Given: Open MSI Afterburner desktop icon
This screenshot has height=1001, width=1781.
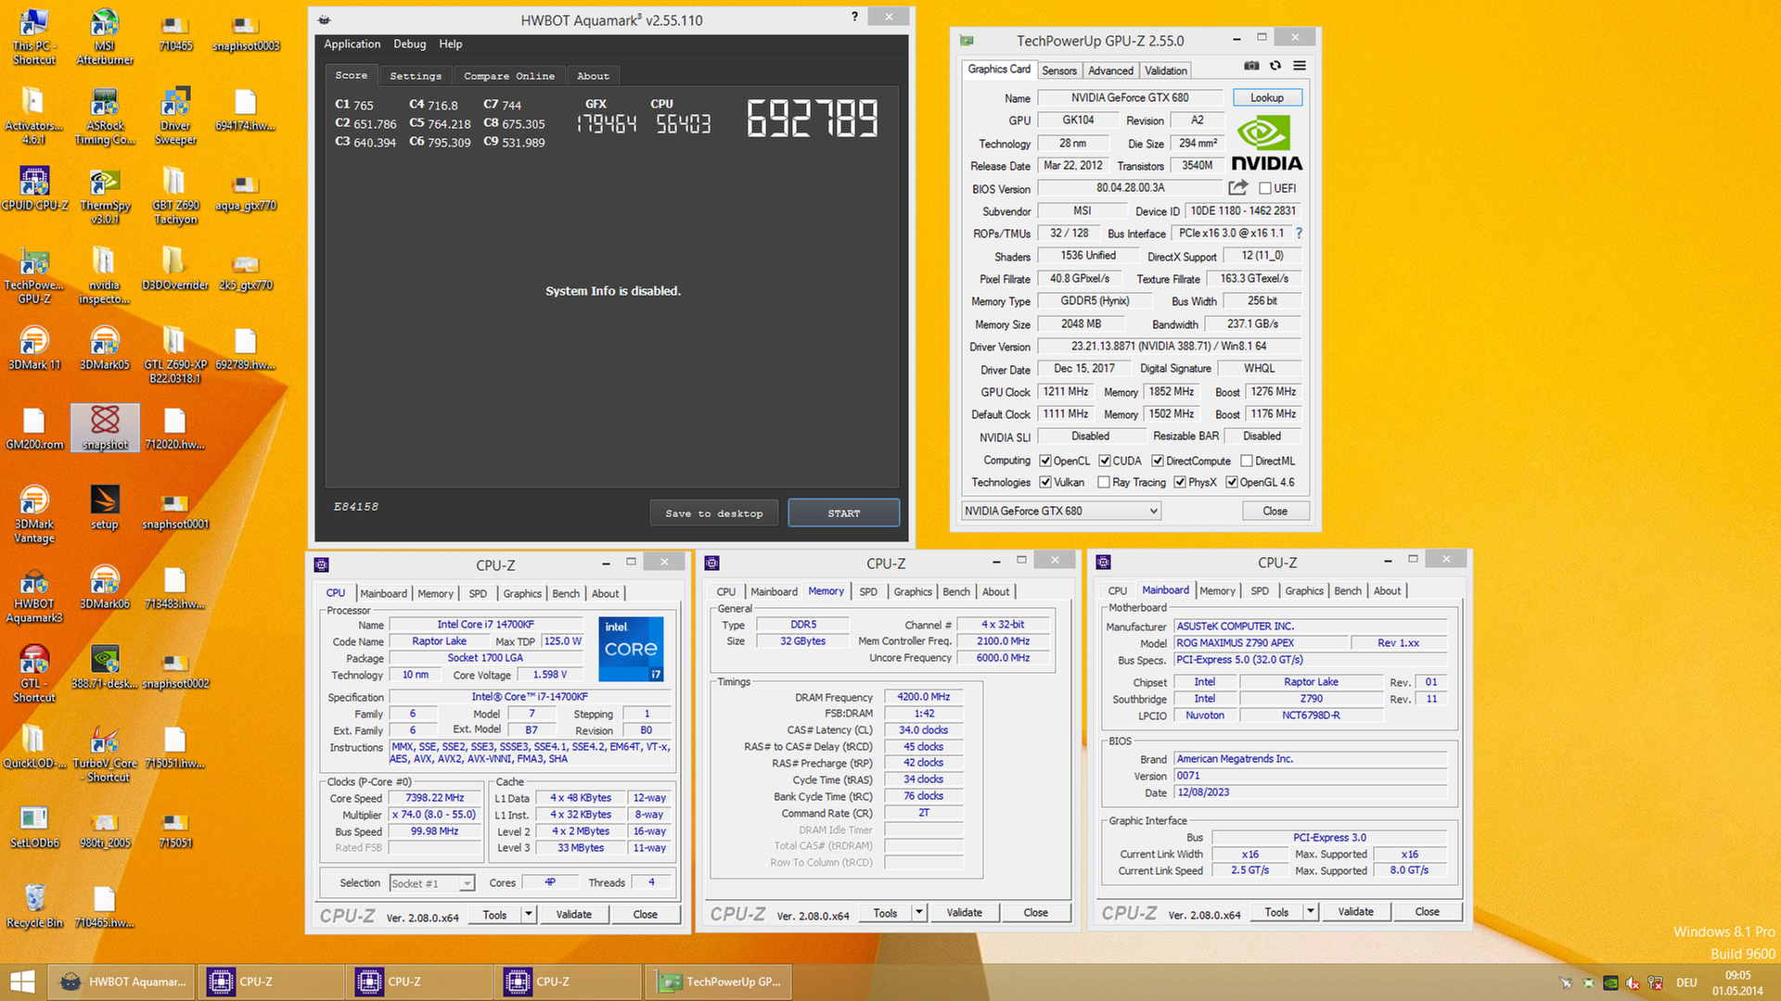Looking at the screenshot, I should (105, 37).
